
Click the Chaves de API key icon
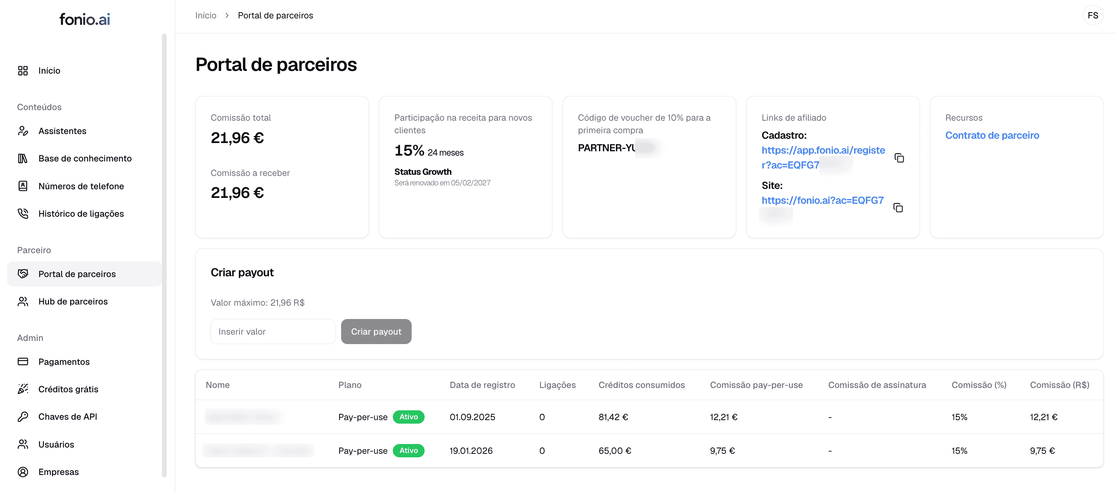point(23,417)
